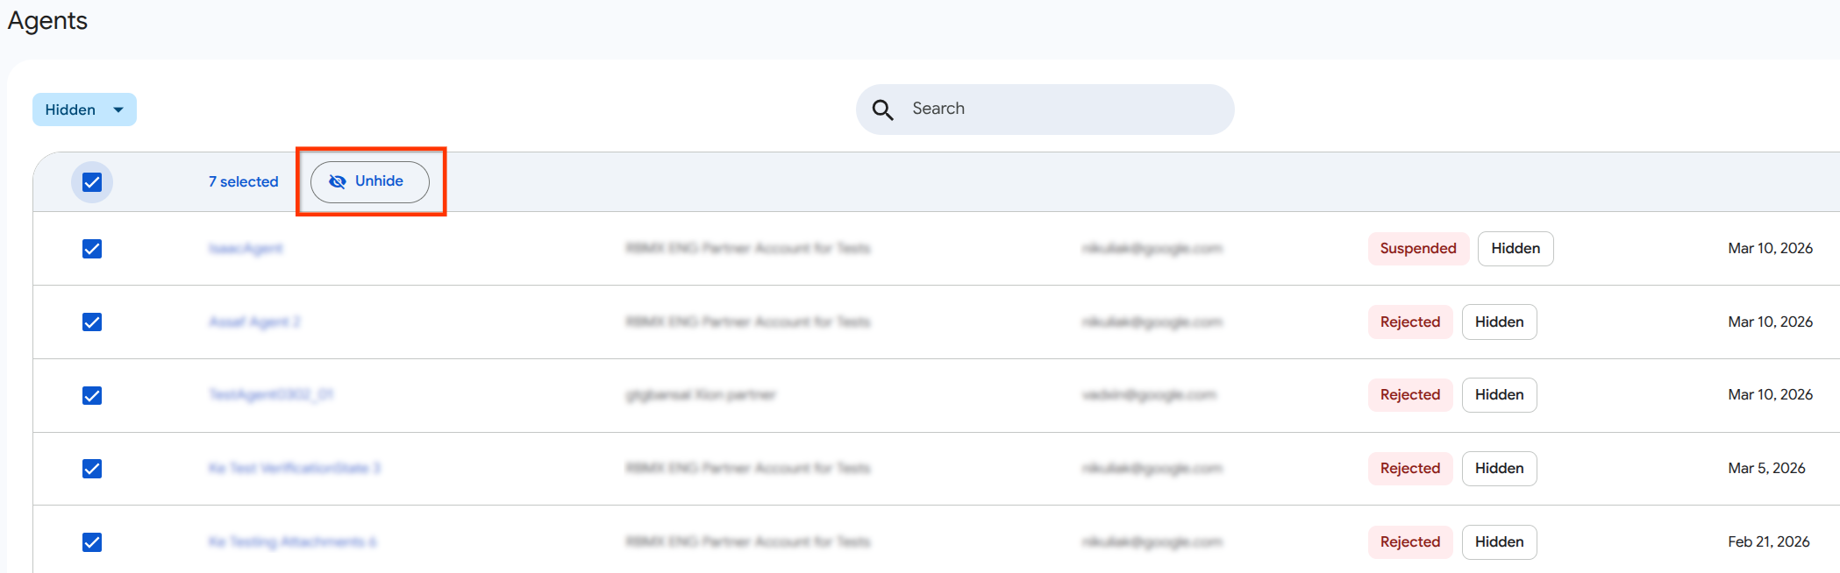Click the "7 selected" count label
The image size is (1840, 573).
[243, 182]
